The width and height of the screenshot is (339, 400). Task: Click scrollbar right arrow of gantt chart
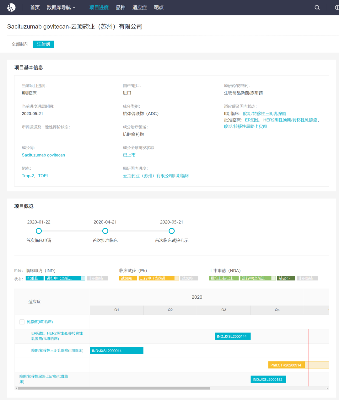click(x=327, y=388)
